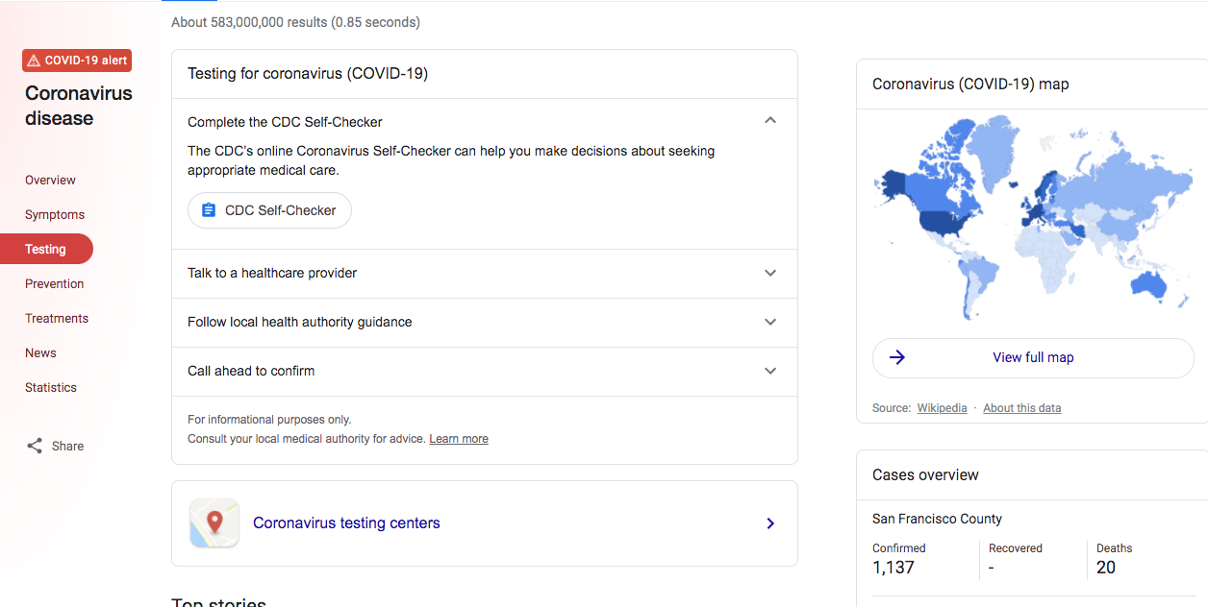The width and height of the screenshot is (1208, 607).
Task: Click the Cases overview heading
Action: tap(925, 474)
